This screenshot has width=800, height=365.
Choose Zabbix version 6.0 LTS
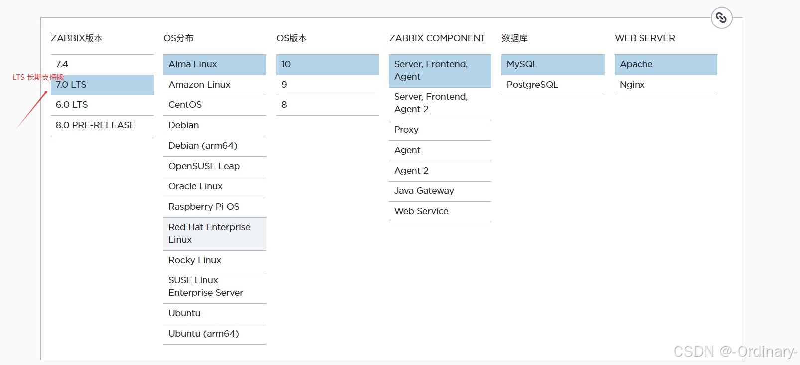pos(102,105)
